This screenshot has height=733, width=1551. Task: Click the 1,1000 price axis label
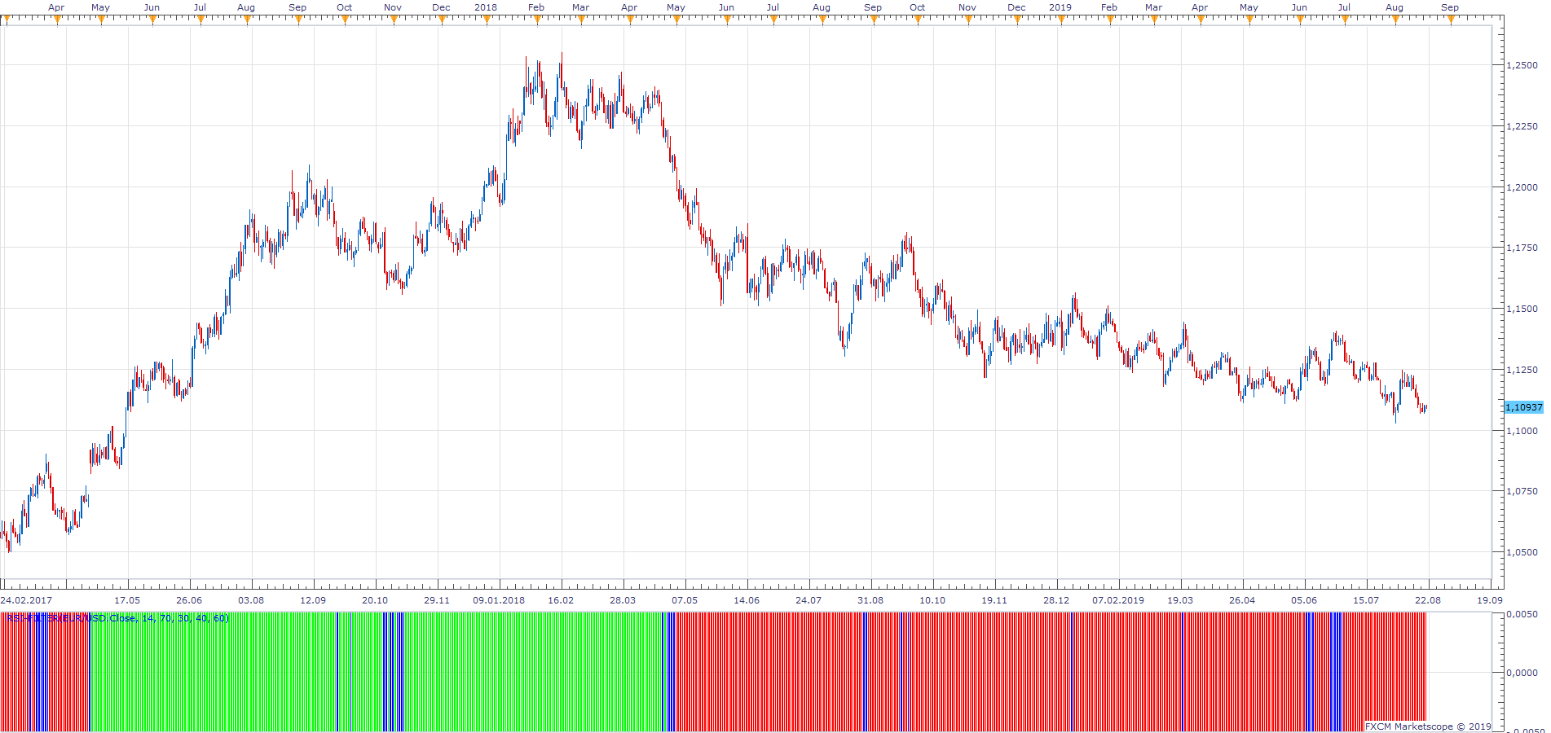pyautogui.click(x=1523, y=431)
